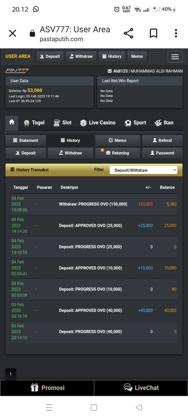Viewport: 188px width, 419px height.
Task: Close the browser tab with X icon
Action: click(13, 33)
